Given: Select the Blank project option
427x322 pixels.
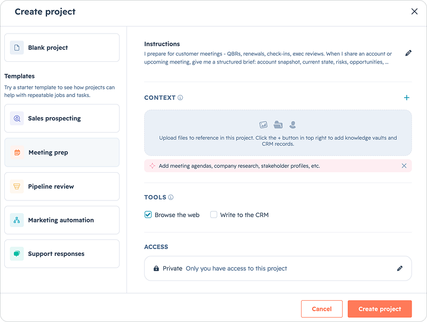Looking at the screenshot, I should click(x=62, y=47).
